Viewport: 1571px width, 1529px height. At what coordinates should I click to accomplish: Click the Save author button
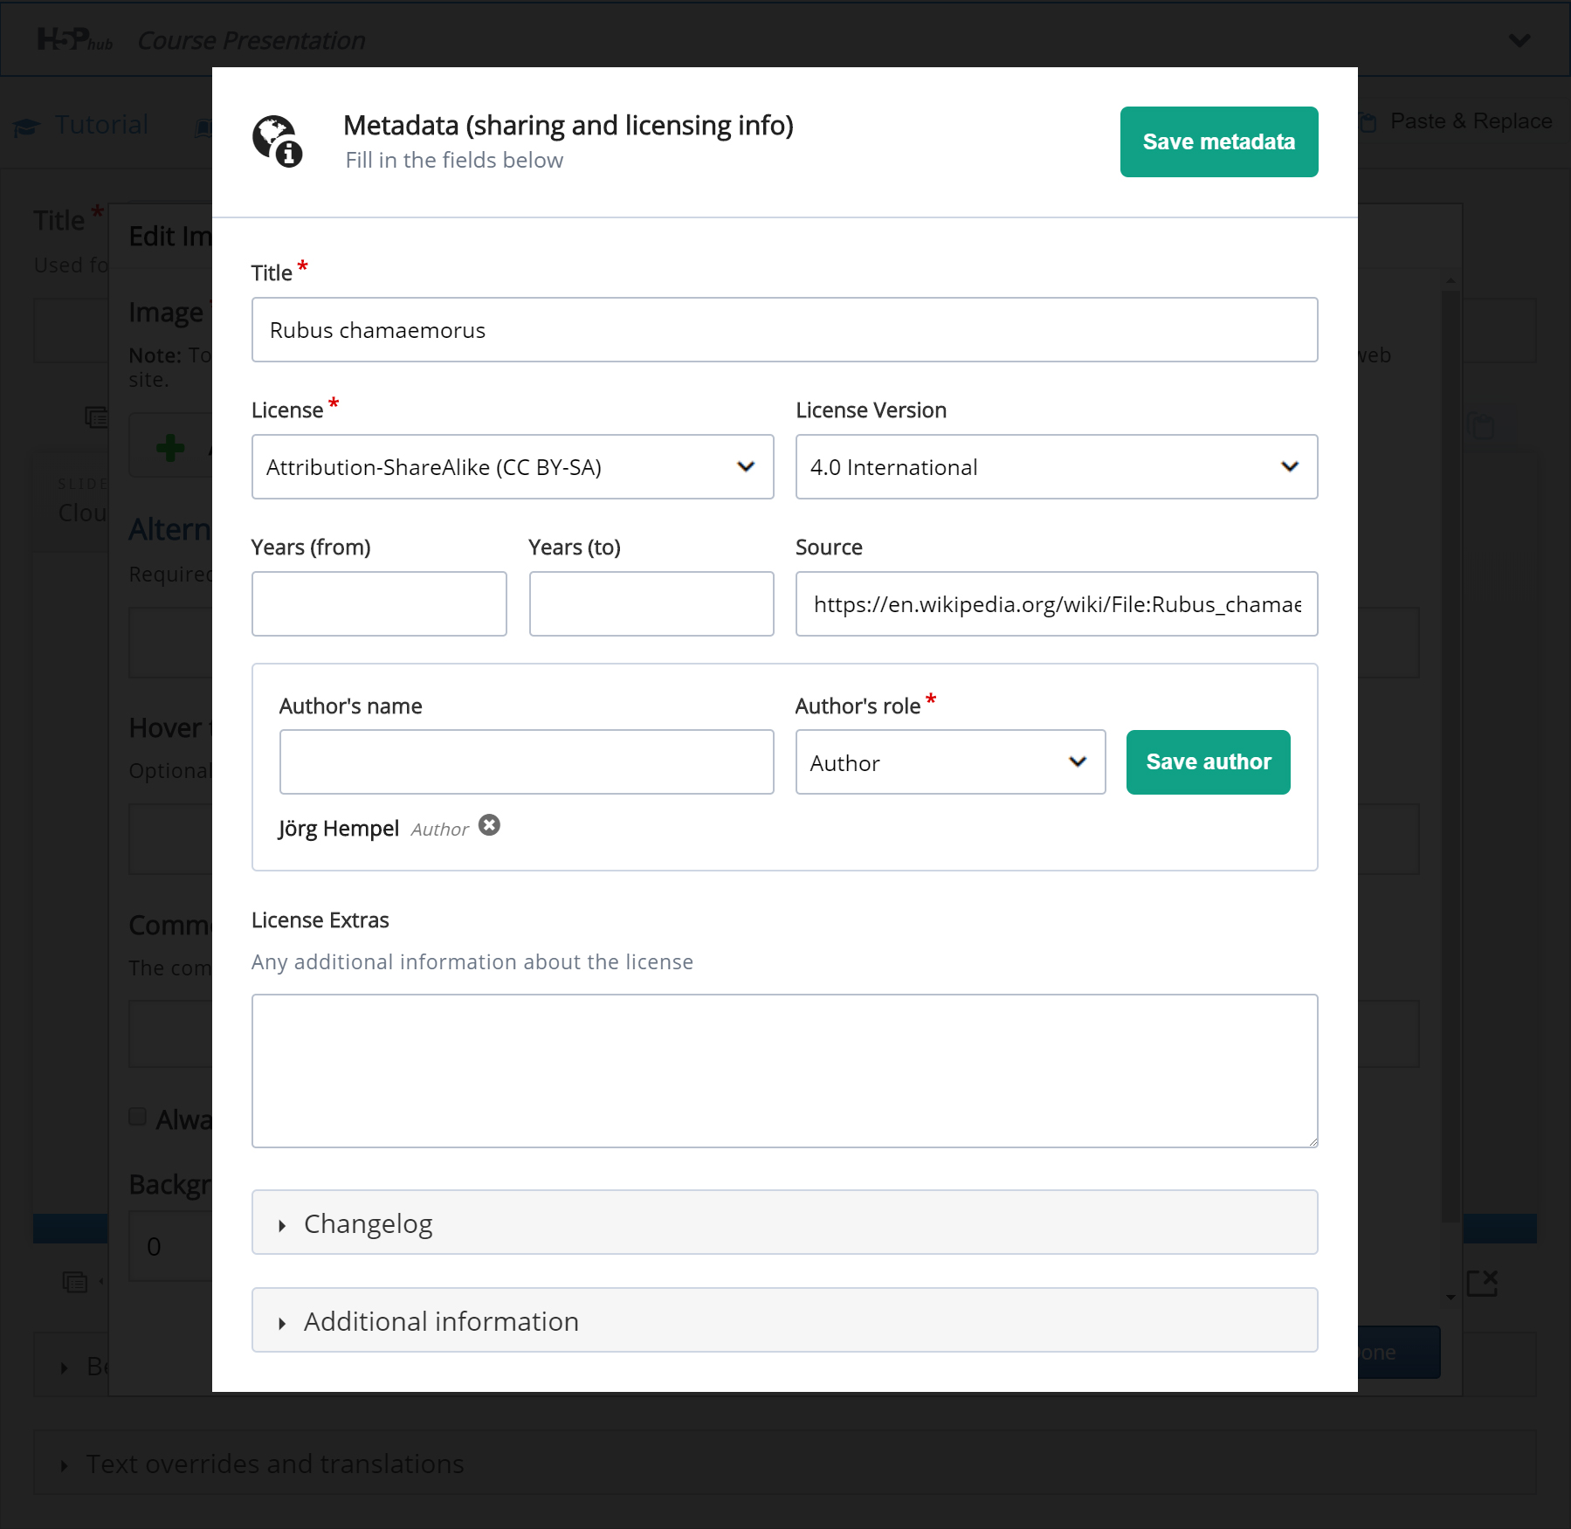click(1208, 761)
